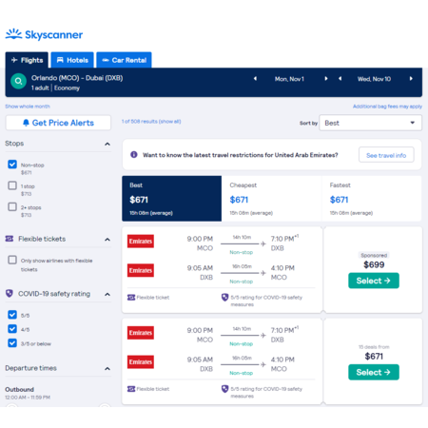Collapse the COVID-19 safety rating section
Screen dimensions: 428x428
[x=107, y=294]
